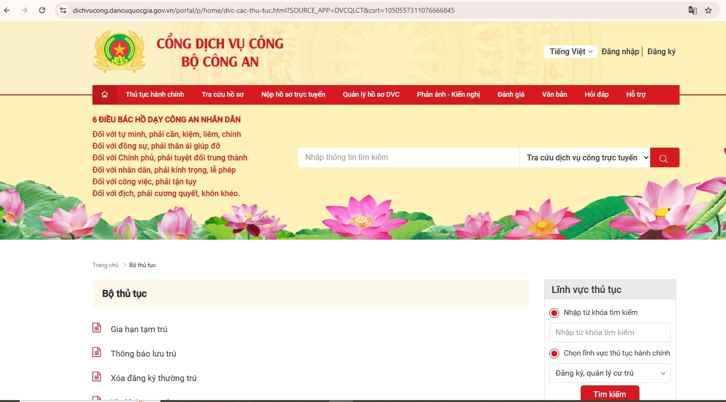This screenshot has height=402, width=726.
Task: Click the red magnifier search button
Action: click(664, 157)
